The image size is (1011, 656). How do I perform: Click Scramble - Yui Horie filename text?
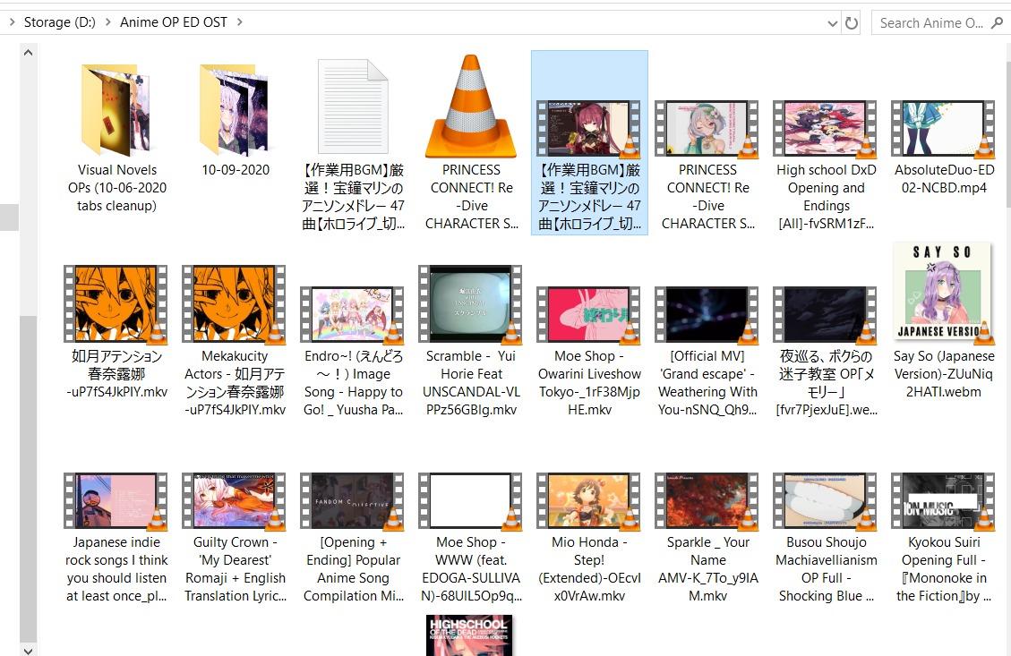point(471,383)
